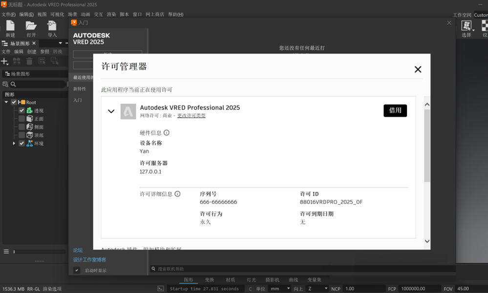Open the Design Studio blog link

pyautogui.click(x=89, y=259)
